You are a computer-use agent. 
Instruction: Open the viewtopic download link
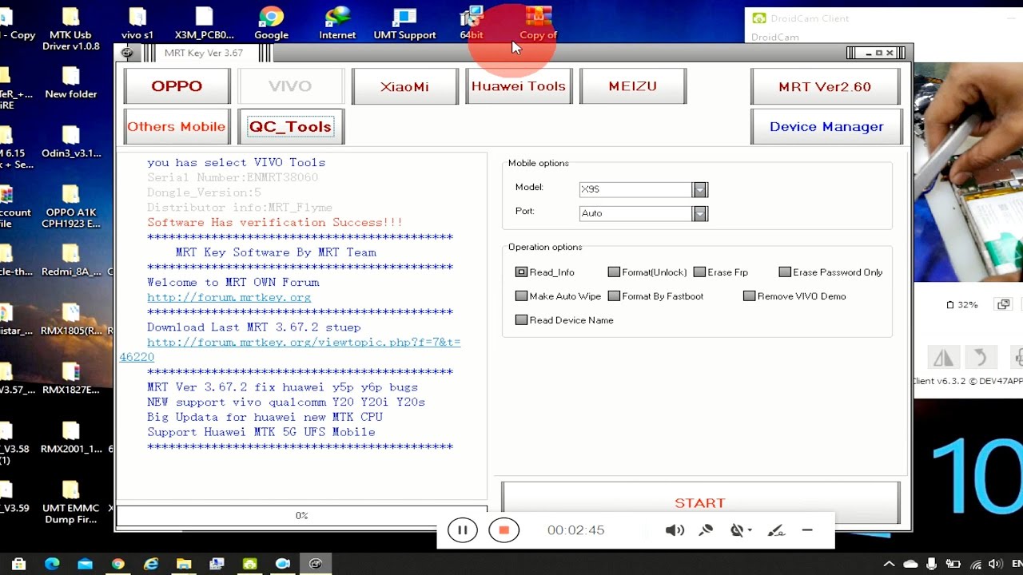tap(290, 349)
